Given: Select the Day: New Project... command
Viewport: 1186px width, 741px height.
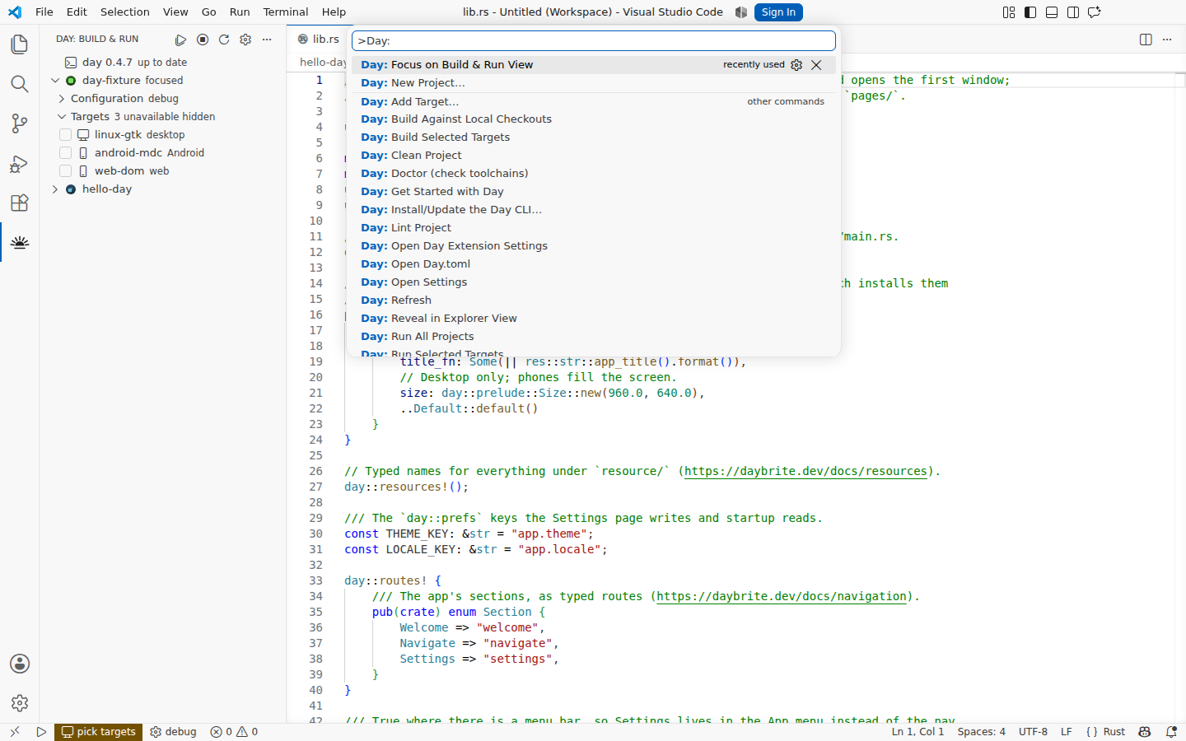Looking at the screenshot, I should [x=594, y=83].
